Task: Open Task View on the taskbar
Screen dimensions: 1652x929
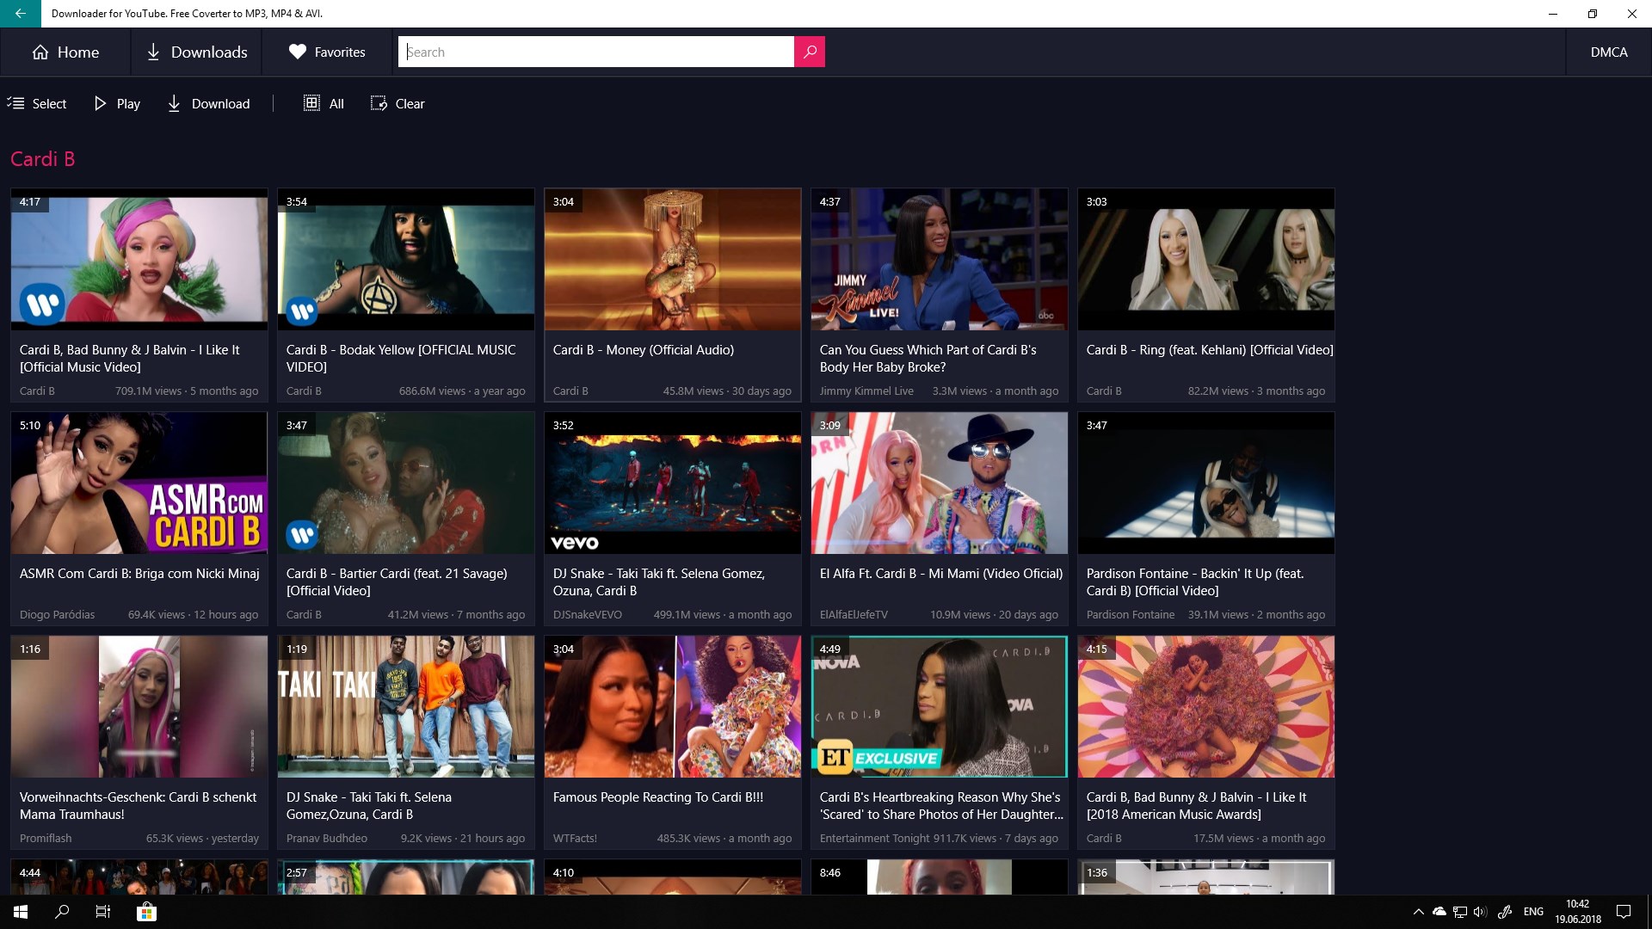Action: point(103,912)
